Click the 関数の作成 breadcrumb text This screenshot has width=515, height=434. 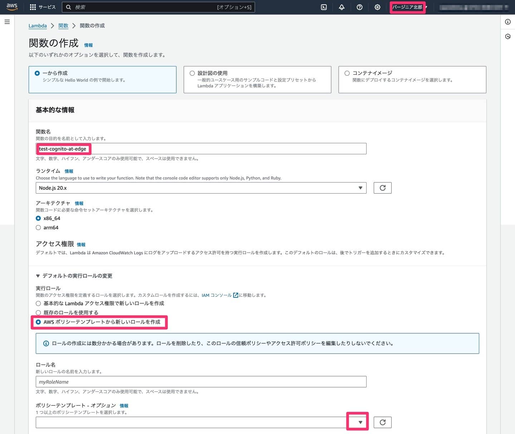[92, 26]
